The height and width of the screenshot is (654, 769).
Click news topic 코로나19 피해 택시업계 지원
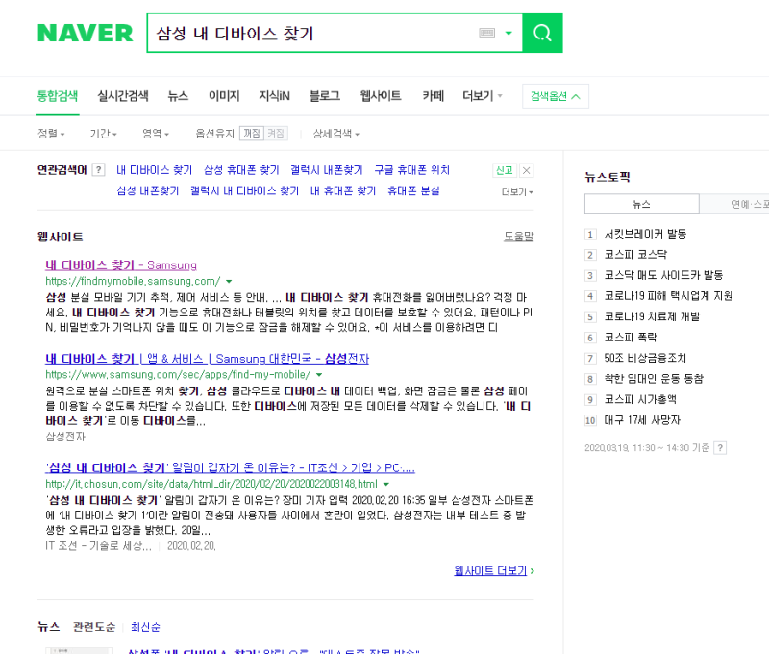(x=668, y=296)
